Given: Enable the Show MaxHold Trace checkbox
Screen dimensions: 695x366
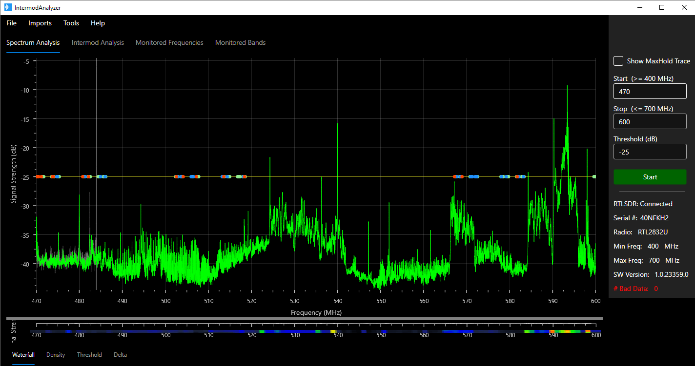Looking at the screenshot, I should (618, 61).
